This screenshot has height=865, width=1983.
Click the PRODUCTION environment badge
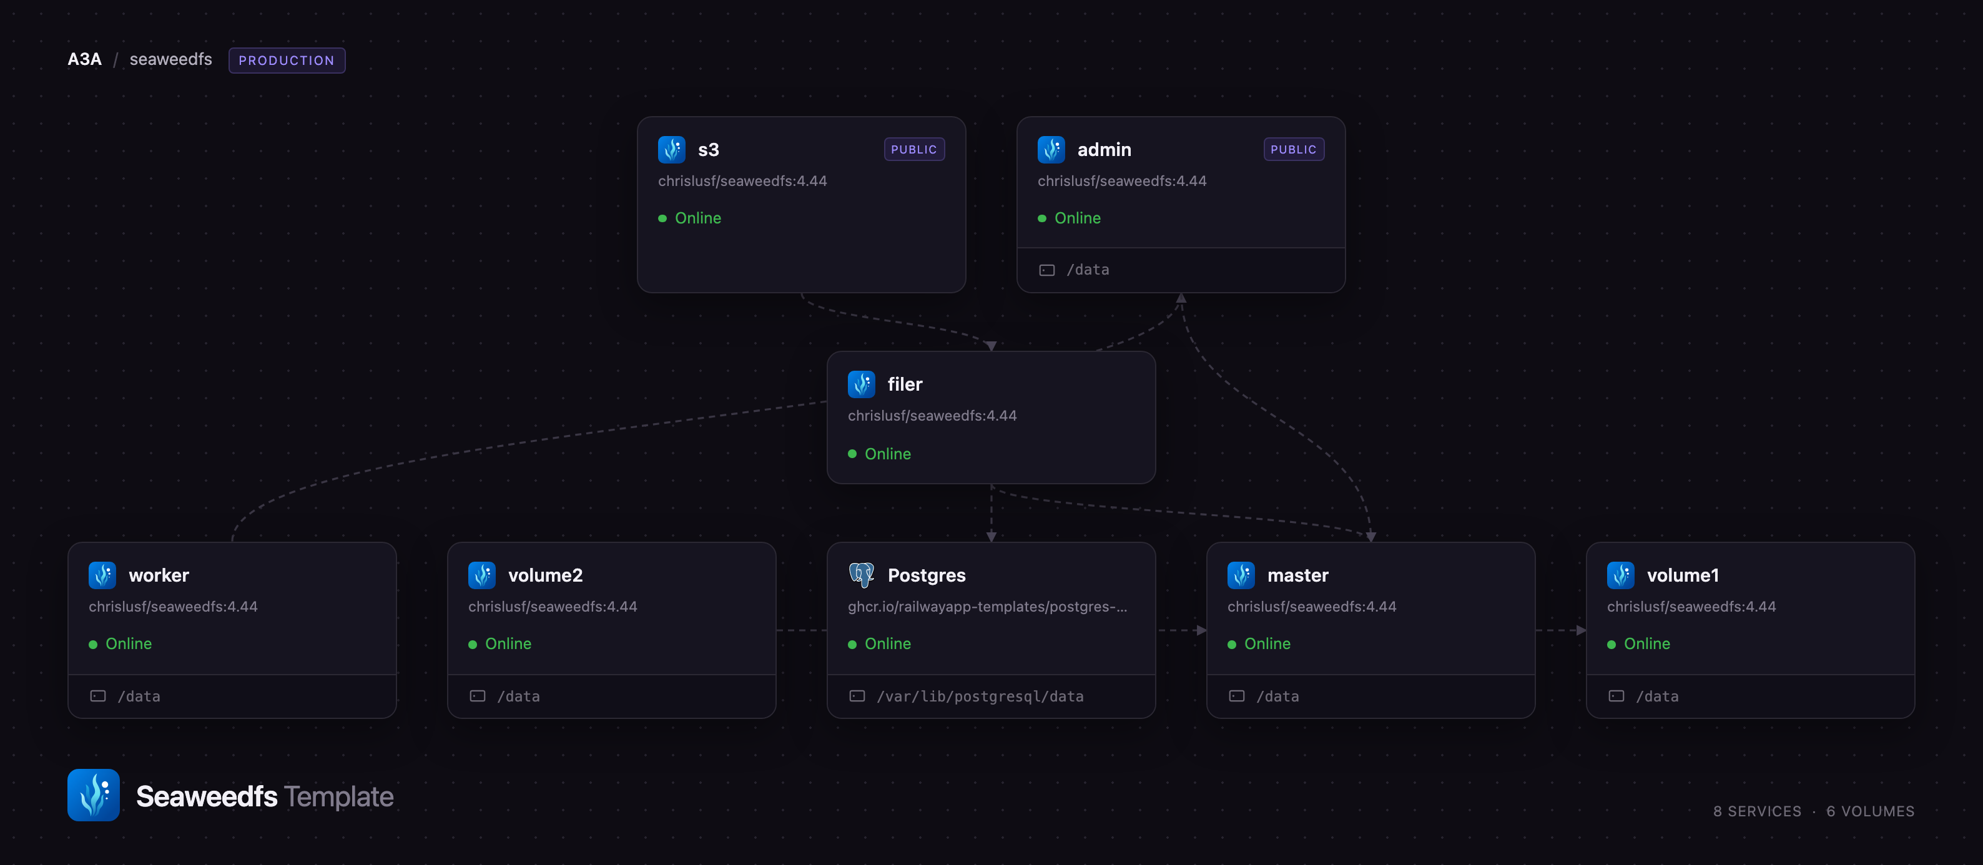[x=287, y=60]
